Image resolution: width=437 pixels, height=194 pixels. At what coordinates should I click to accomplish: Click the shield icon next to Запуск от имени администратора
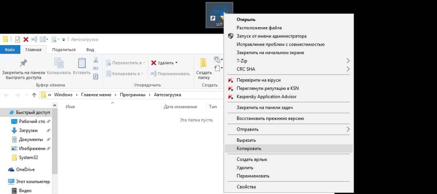coord(230,36)
